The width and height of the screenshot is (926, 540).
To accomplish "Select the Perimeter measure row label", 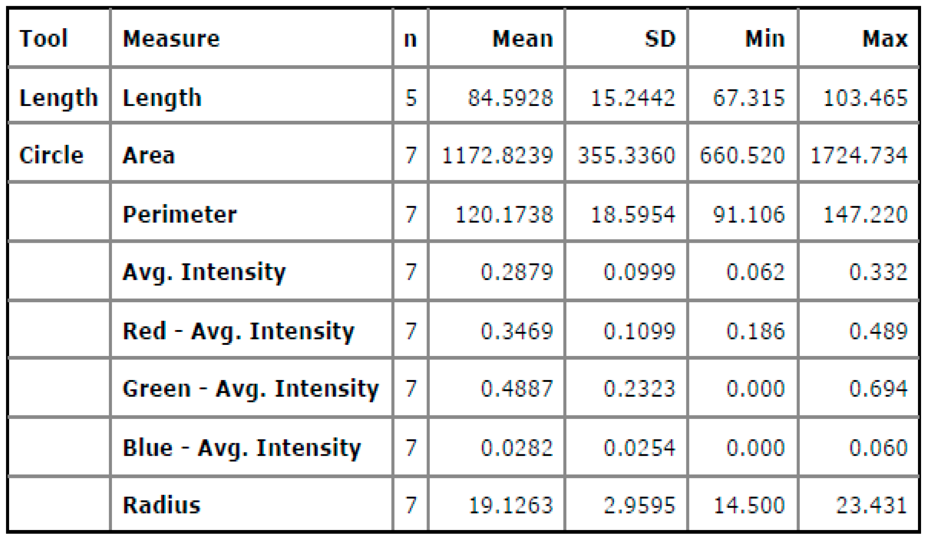I will point(179,214).
